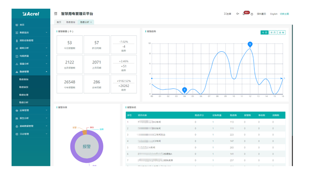Expand the 电能质量 menu chevron
312x174 pixels.
46,56
